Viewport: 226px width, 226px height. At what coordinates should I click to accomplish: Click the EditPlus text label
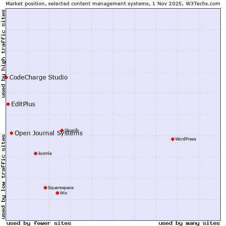pyautogui.click(x=23, y=104)
